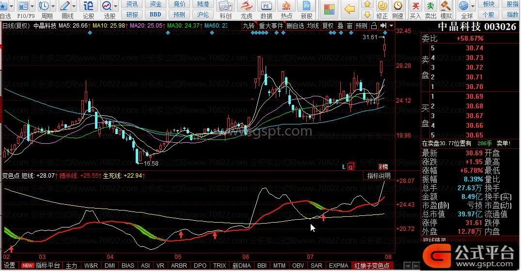522x272 pixels.
Task: Select the 画线 pencil drawing tool
Action: (x=65, y=6)
